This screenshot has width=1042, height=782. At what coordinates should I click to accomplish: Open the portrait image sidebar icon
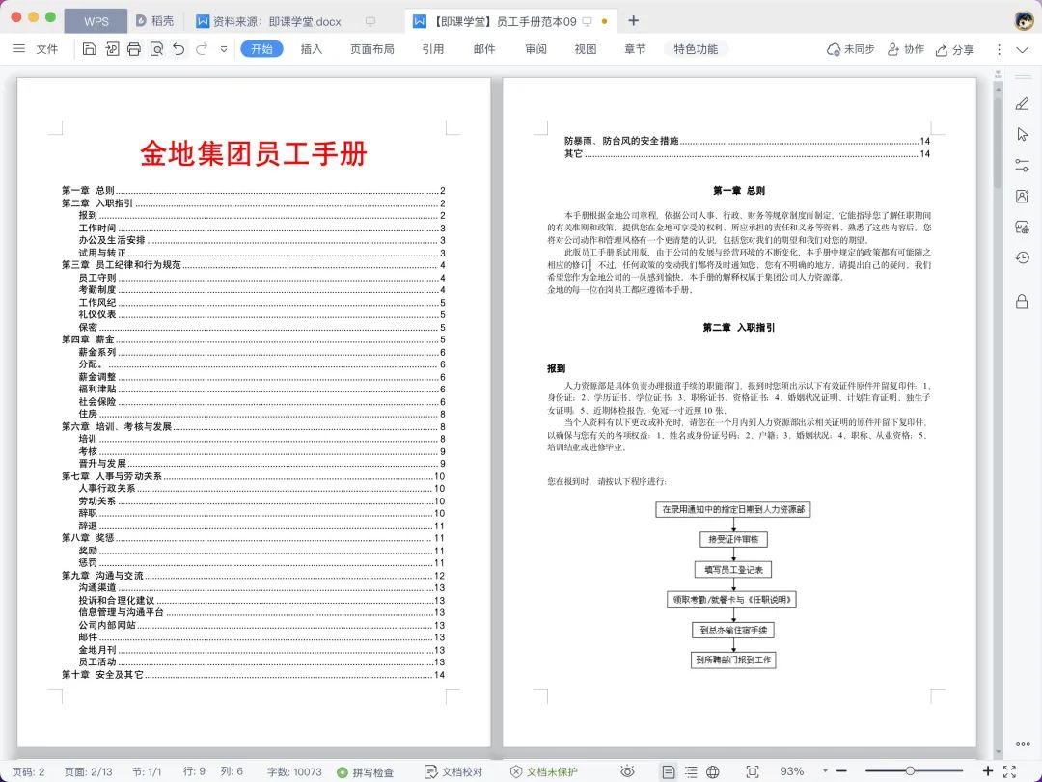pos(1022,196)
